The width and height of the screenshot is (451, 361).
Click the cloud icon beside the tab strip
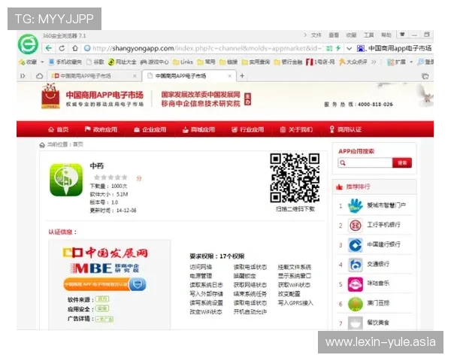click(39, 76)
